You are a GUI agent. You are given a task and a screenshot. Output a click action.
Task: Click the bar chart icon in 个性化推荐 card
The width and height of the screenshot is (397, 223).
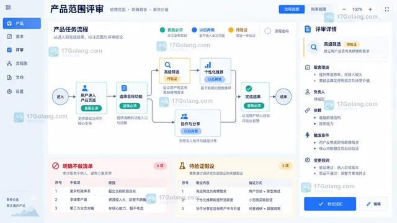point(208,65)
